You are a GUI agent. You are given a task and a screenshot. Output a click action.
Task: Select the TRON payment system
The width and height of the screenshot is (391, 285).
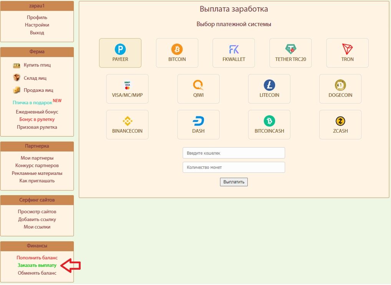tap(347, 53)
